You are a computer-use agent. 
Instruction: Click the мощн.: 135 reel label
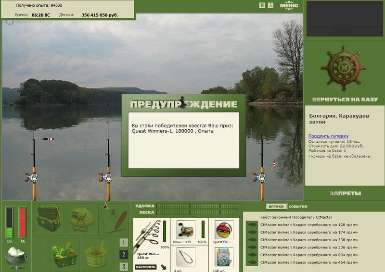(x=182, y=242)
